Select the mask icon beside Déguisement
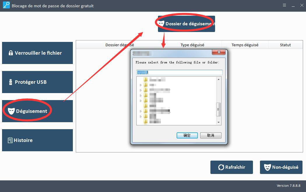Viewport: 306px width, 192px height. coord(11,111)
